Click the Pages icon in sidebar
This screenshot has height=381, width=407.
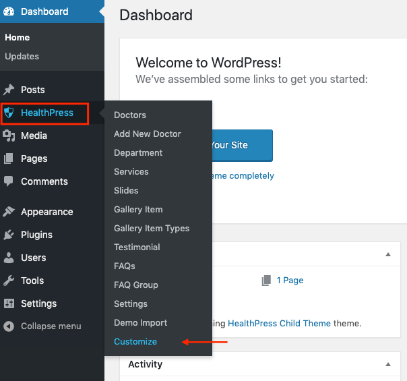coord(9,158)
